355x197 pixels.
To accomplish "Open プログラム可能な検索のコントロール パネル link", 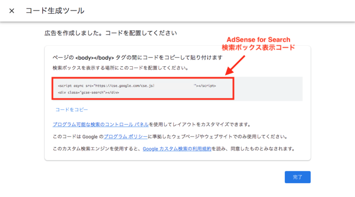I will click(x=101, y=125).
